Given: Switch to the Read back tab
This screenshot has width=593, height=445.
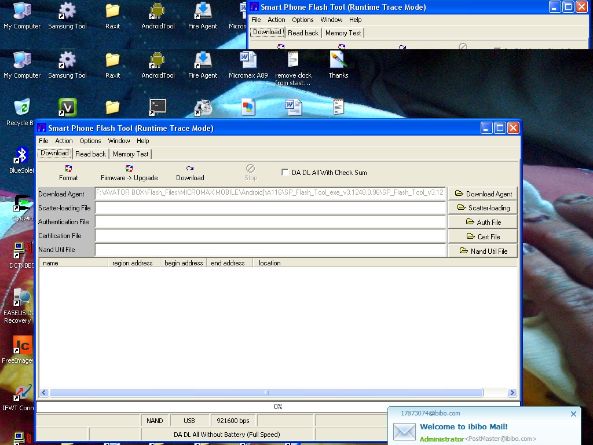Looking at the screenshot, I should pos(90,154).
